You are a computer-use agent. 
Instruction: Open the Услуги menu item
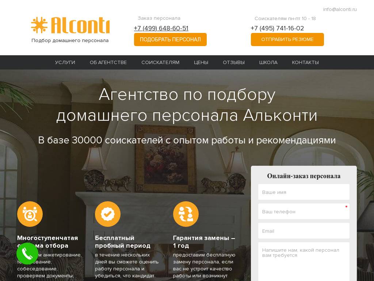(x=65, y=62)
